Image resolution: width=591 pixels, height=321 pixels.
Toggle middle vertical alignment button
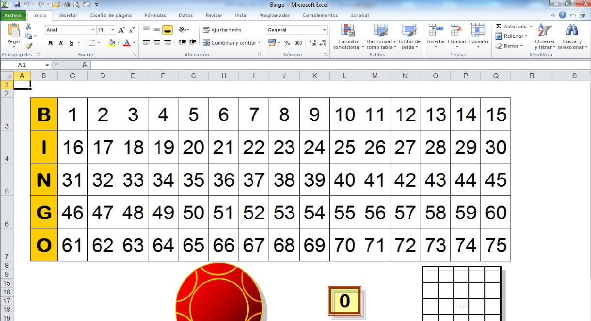point(157,30)
